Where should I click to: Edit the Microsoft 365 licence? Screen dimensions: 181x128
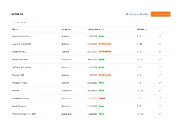pos(160,75)
